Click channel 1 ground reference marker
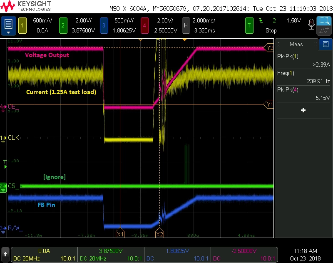This screenshot has height=263, width=333. tap(3, 139)
